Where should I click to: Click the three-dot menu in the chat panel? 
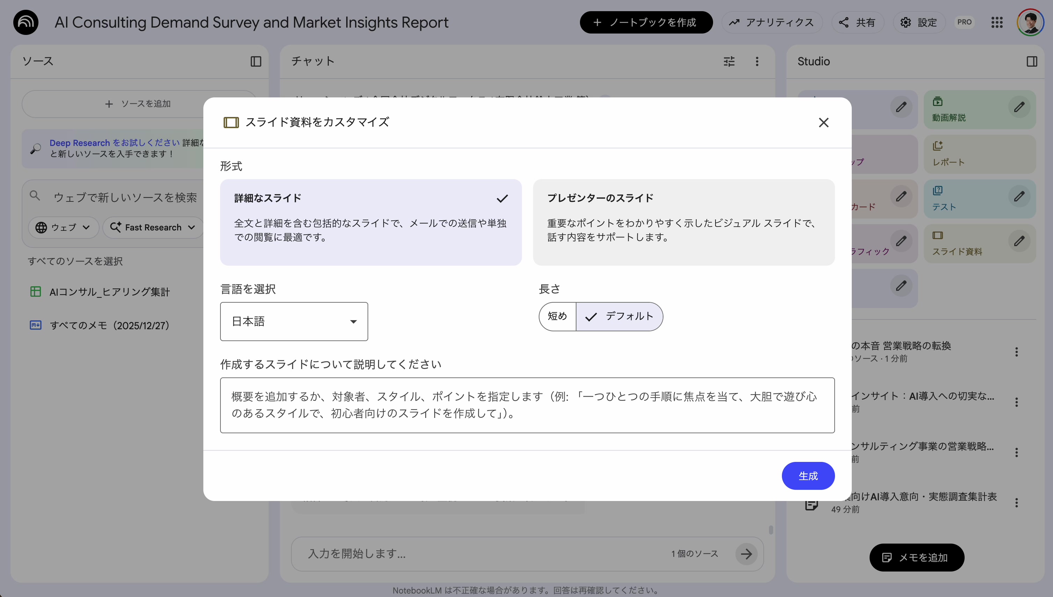[757, 61]
